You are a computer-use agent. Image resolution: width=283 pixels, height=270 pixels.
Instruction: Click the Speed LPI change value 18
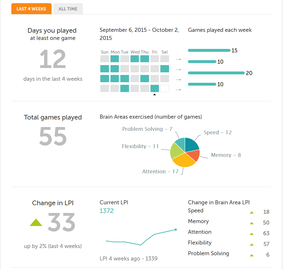(266, 212)
